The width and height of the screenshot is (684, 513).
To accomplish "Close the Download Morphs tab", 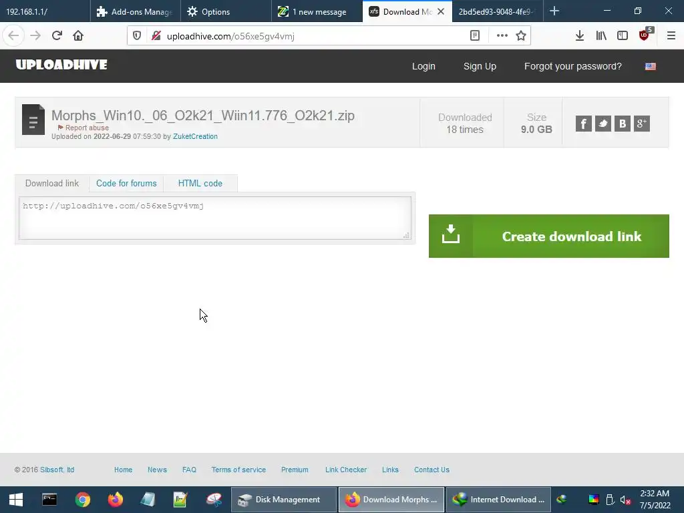I will (441, 11).
